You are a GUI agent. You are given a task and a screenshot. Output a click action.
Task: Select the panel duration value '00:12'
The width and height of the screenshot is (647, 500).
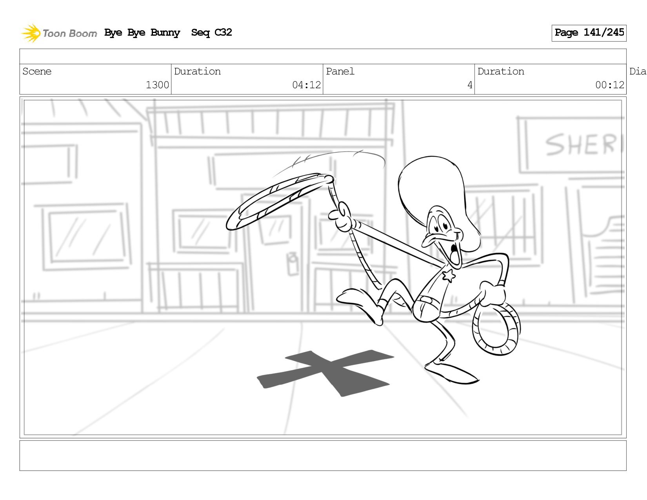[x=609, y=85]
